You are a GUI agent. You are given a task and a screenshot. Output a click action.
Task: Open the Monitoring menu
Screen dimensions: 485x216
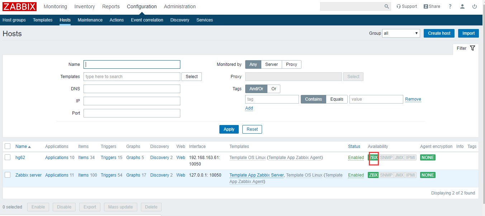[55, 6]
